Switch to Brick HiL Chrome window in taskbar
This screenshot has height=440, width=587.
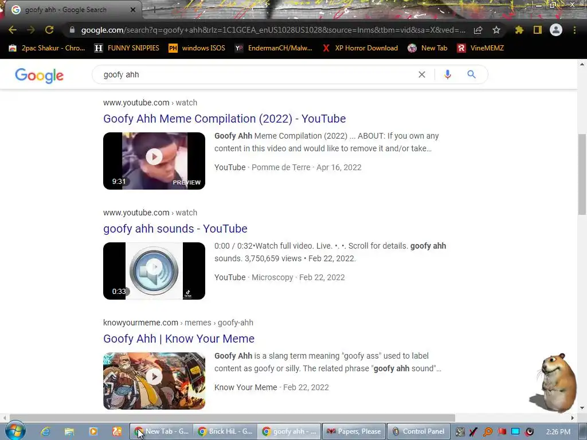click(226, 431)
